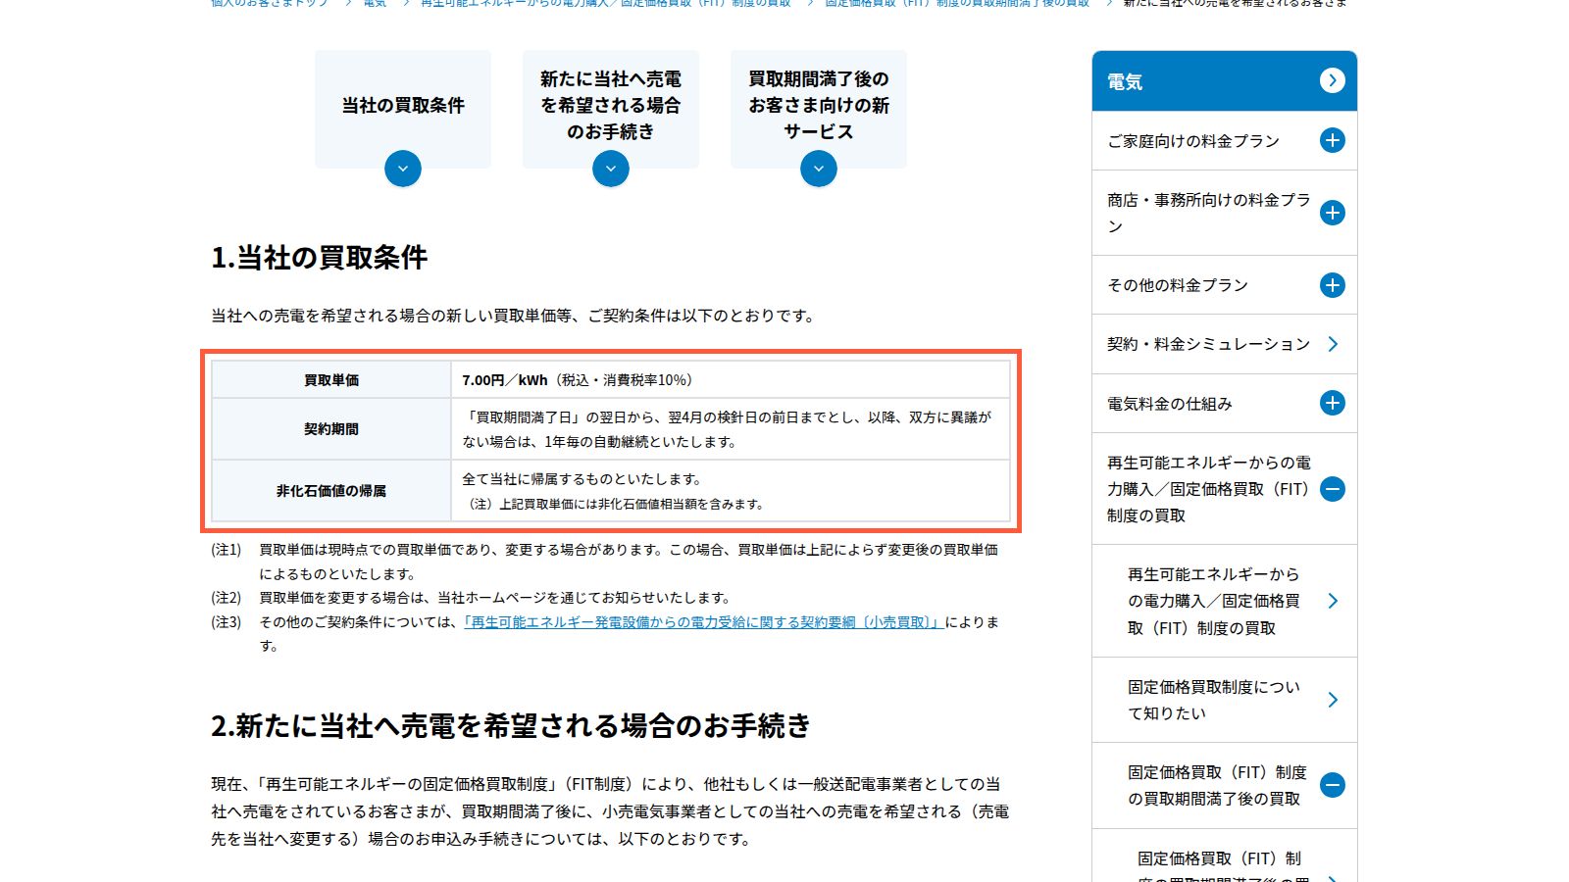Collapse 固定価格買取（FIT）制度の買取期間満了後の買取 minus icon
1569x882 pixels.
pyautogui.click(x=1332, y=785)
